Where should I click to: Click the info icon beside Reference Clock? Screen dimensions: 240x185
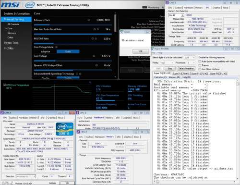click(x=89, y=20)
